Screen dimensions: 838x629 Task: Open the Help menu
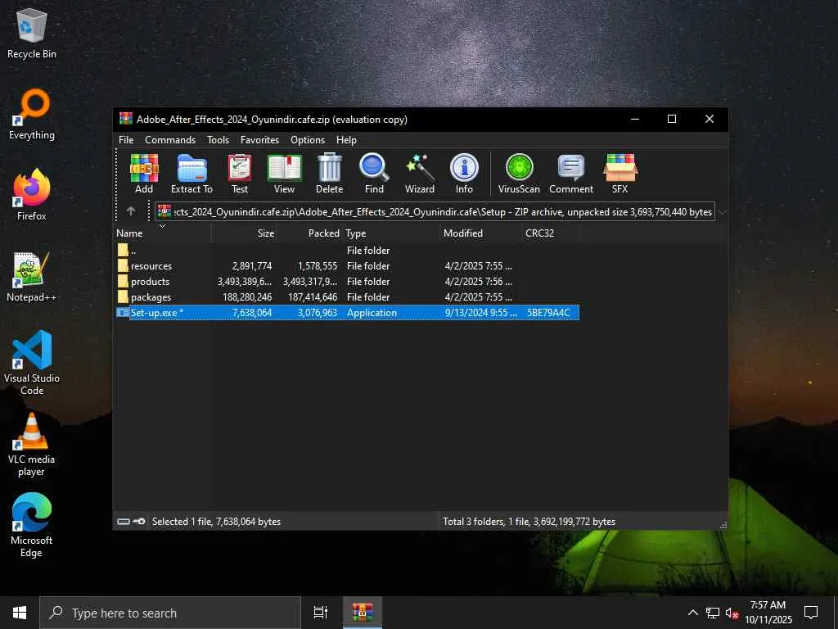pyautogui.click(x=346, y=139)
